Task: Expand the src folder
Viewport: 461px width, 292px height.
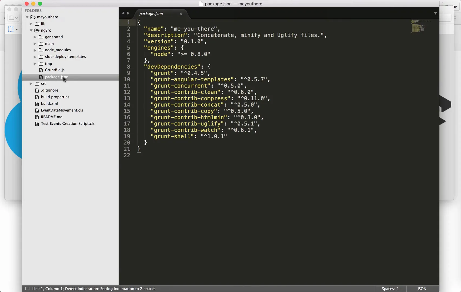Action: (x=31, y=84)
